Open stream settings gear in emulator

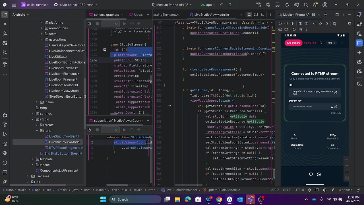point(319,175)
